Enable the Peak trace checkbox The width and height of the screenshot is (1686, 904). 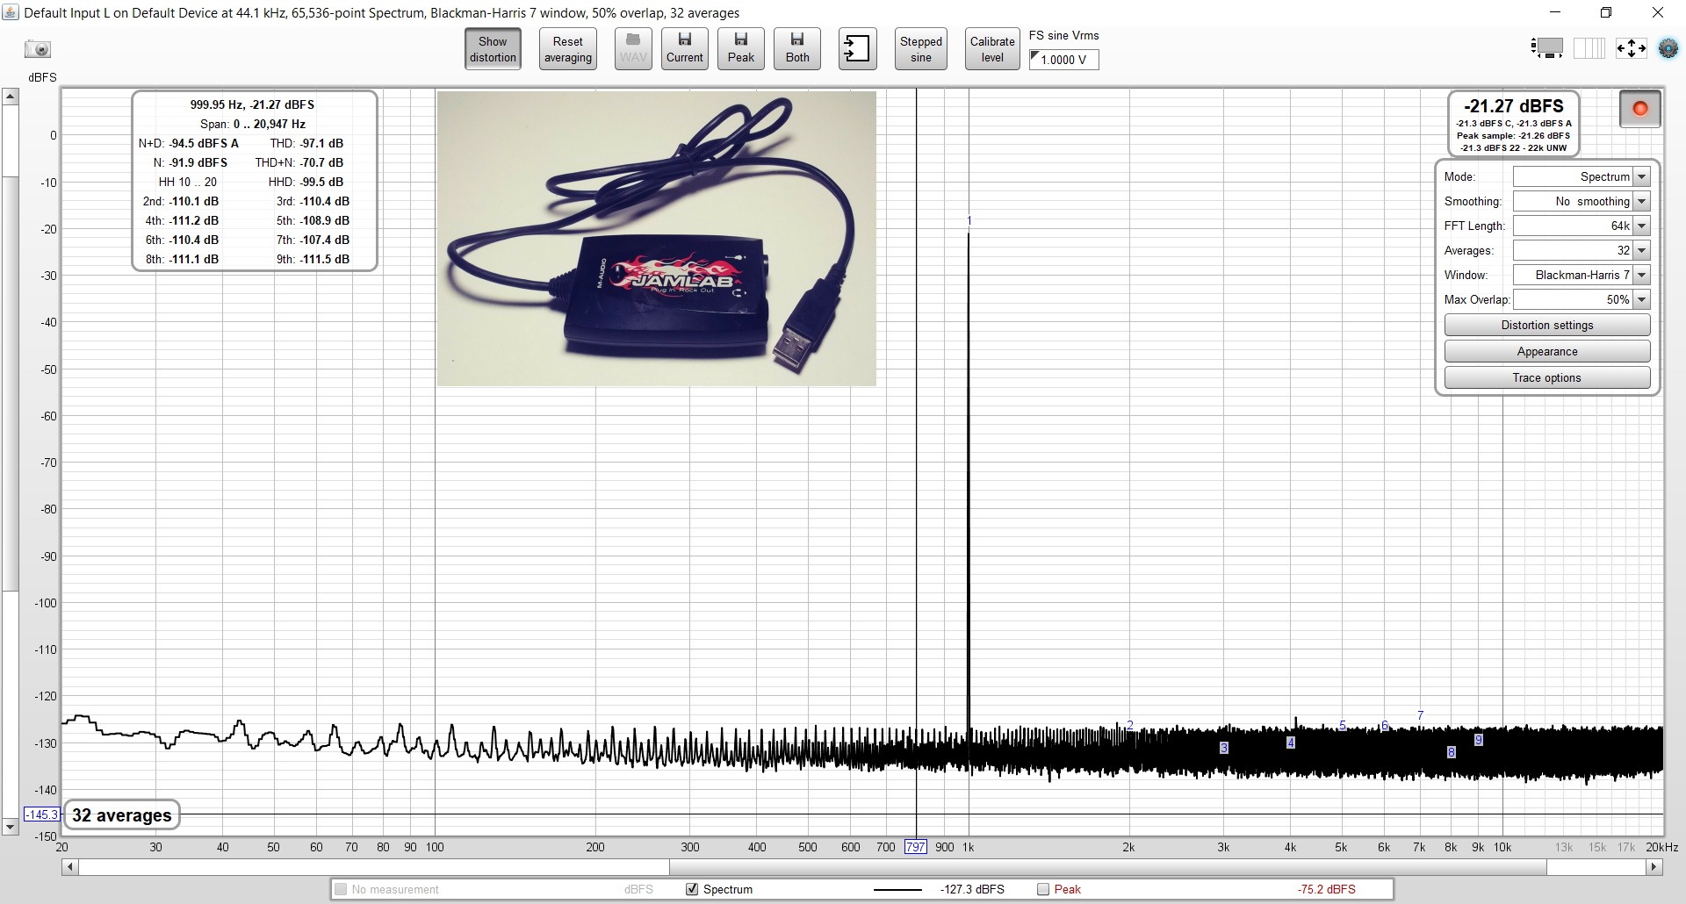coord(1043,889)
